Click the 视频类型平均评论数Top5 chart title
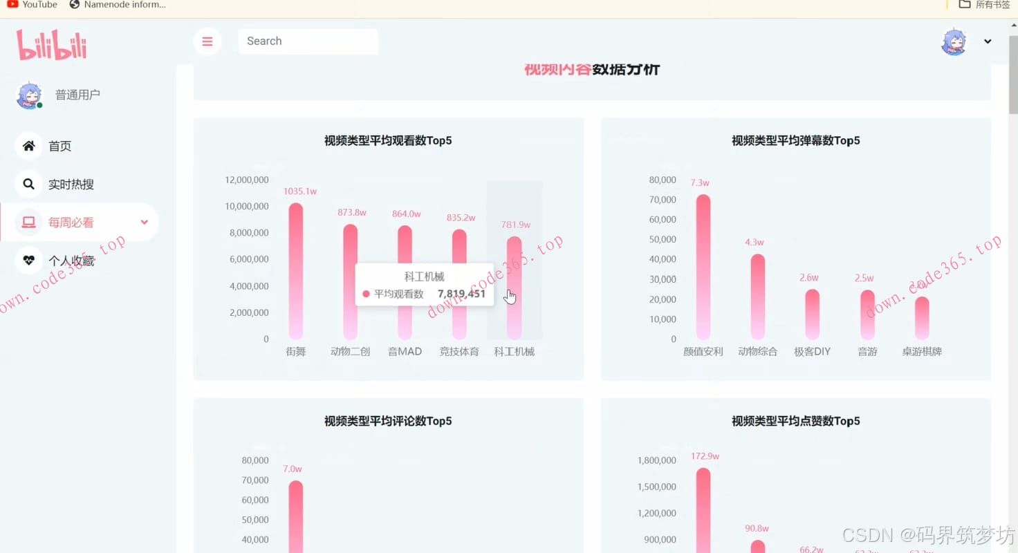 (x=388, y=421)
